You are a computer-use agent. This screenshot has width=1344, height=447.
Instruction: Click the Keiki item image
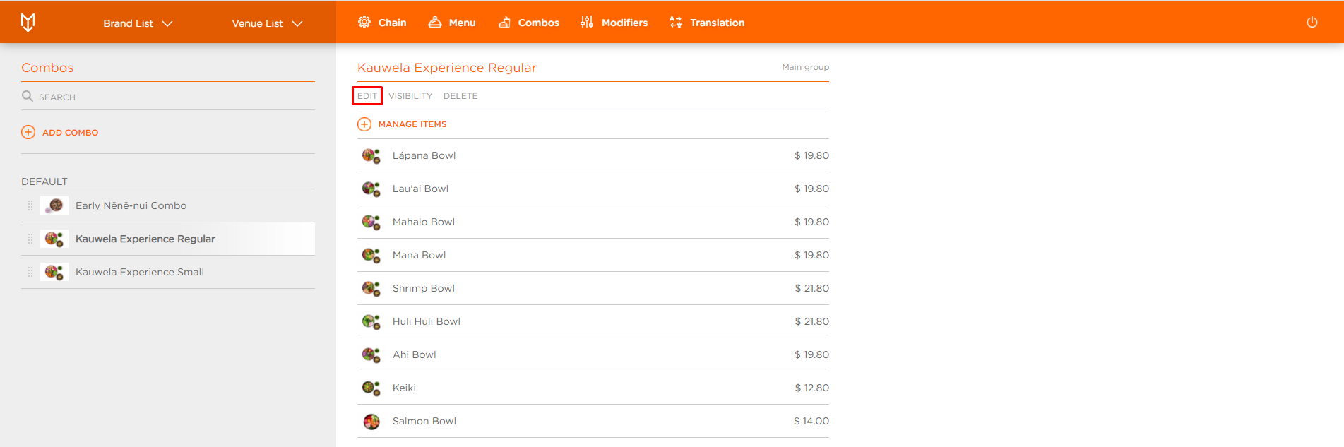[371, 388]
